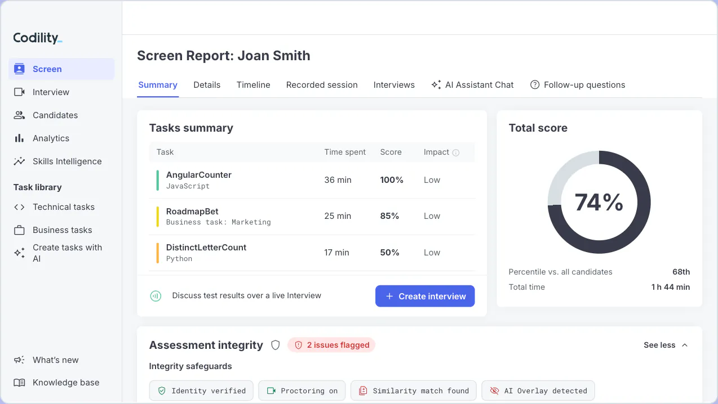
Task: Select Screen in the sidebar
Action: click(x=61, y=69)
